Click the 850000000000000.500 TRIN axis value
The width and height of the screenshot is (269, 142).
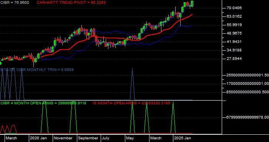(248, 92)
